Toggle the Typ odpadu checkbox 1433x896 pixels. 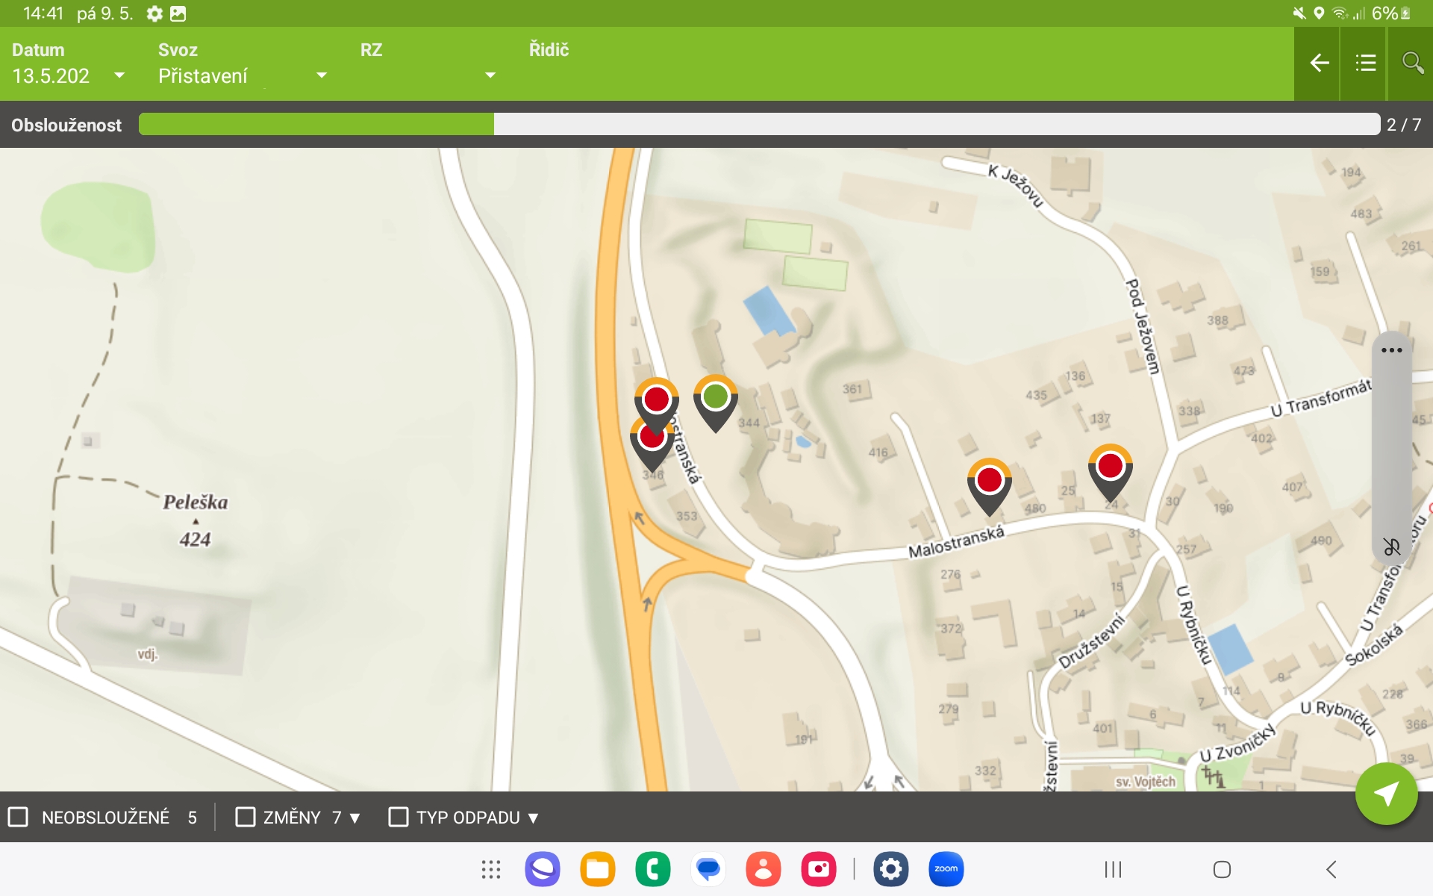[x=399, y=817]
